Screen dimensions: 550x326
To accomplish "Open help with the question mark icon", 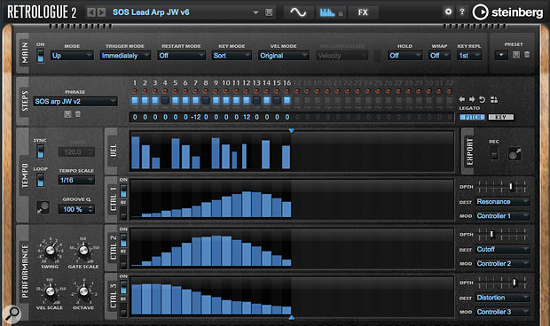I will (x=462, y=12).
